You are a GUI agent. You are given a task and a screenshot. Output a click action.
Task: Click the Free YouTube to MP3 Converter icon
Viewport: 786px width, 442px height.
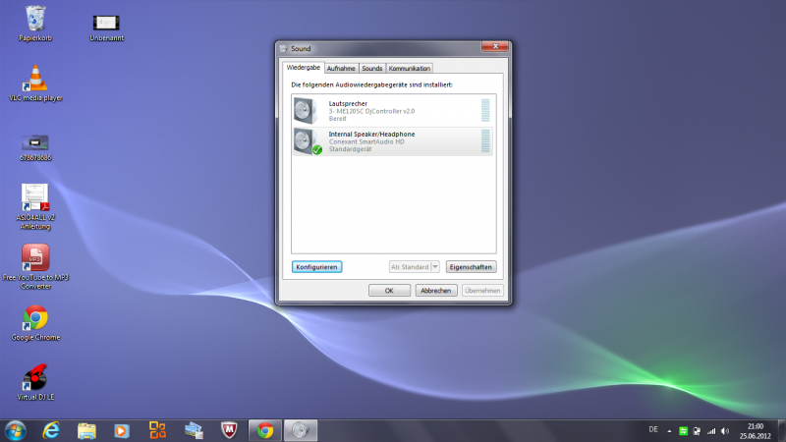(35, 258)
